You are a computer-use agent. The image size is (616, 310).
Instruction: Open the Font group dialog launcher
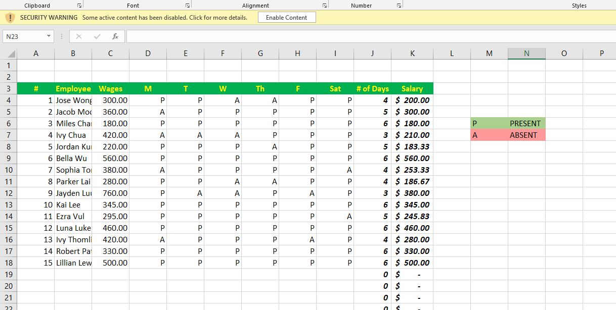tap(188, 6)
